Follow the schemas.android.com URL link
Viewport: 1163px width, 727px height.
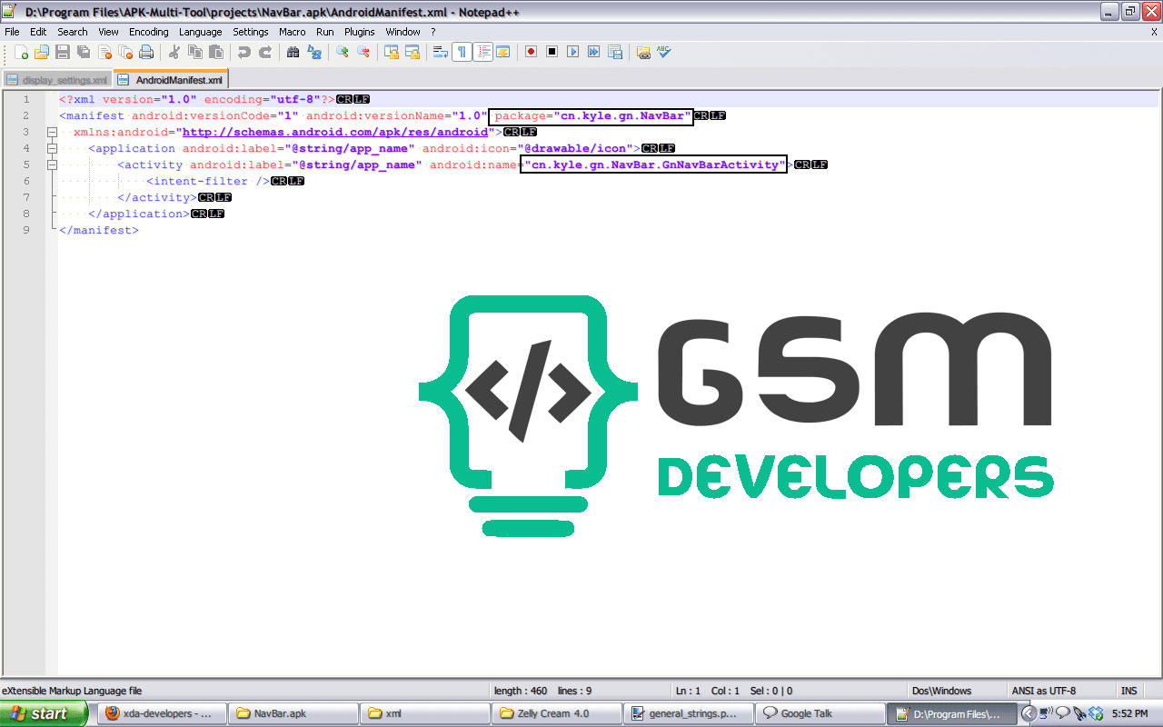335,132
